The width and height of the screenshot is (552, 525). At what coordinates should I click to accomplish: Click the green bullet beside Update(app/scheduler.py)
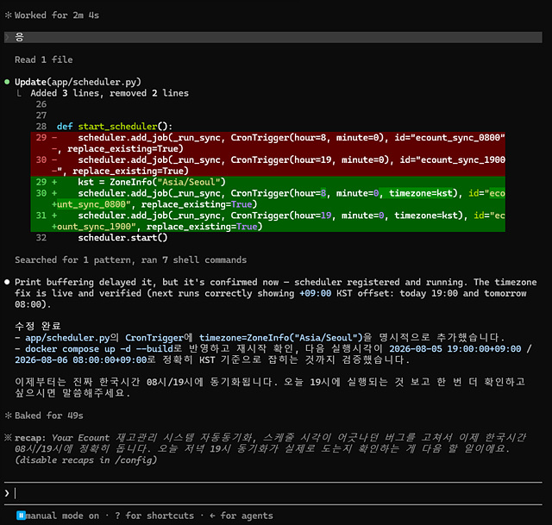click(7, 82)
